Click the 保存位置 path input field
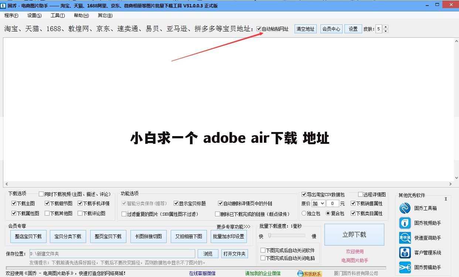The height and width of the screenshot is (277, 459). 112,254
